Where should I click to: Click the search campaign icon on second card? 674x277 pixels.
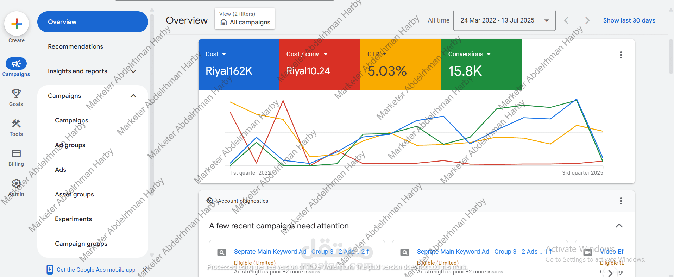coord(405,252)
